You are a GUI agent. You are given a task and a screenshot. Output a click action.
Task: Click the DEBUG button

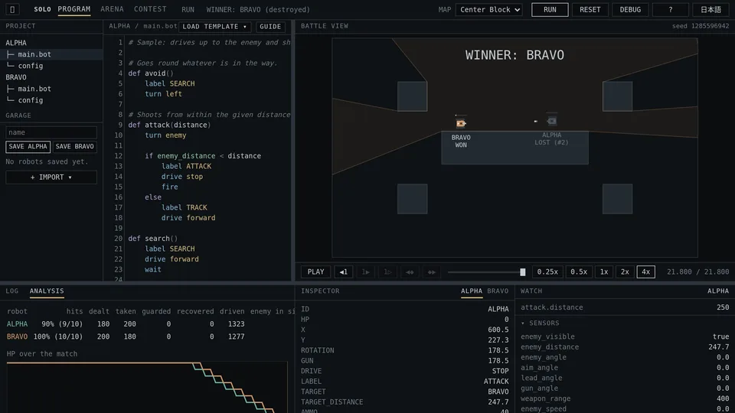click(630, 9)
